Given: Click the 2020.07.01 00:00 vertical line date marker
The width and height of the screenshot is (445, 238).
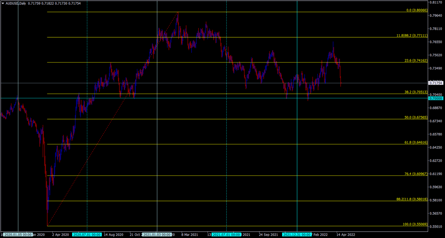Looking at the screenshot, I should (87, 235).
